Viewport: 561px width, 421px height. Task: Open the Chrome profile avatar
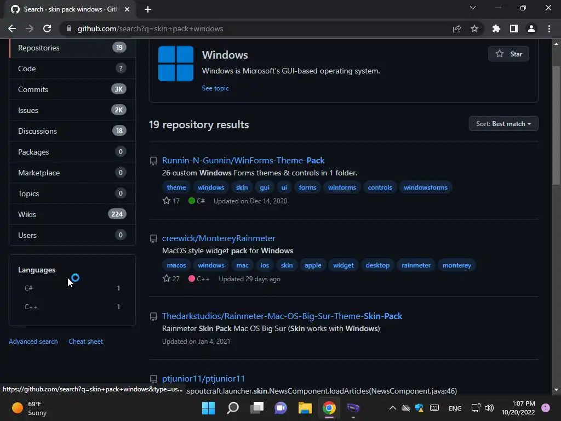point(531,29)
